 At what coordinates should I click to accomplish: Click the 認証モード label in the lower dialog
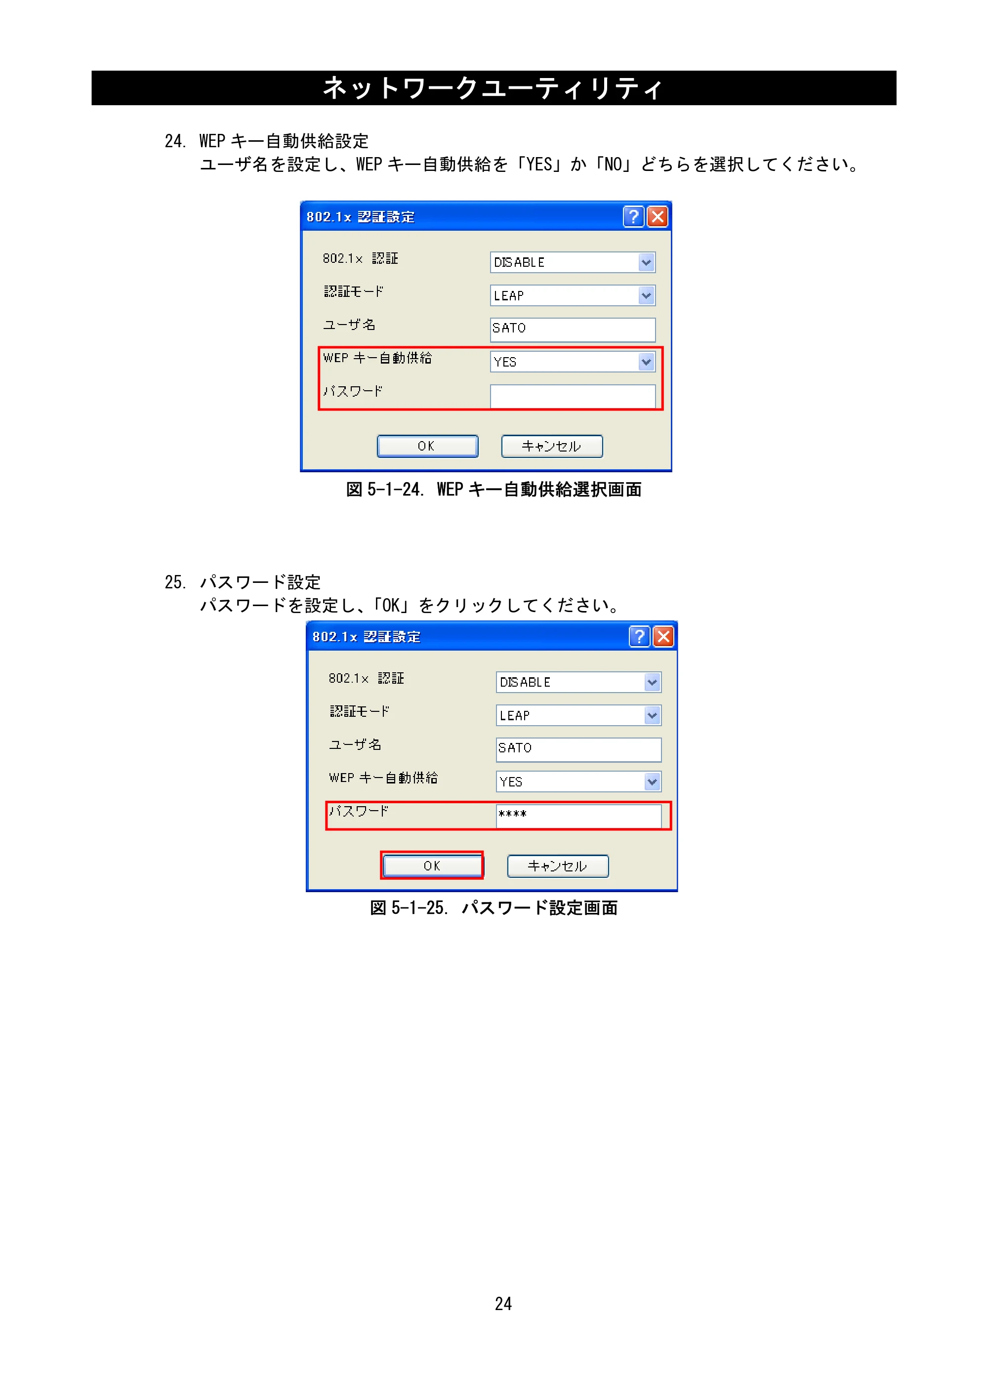(x=359, y=711)
